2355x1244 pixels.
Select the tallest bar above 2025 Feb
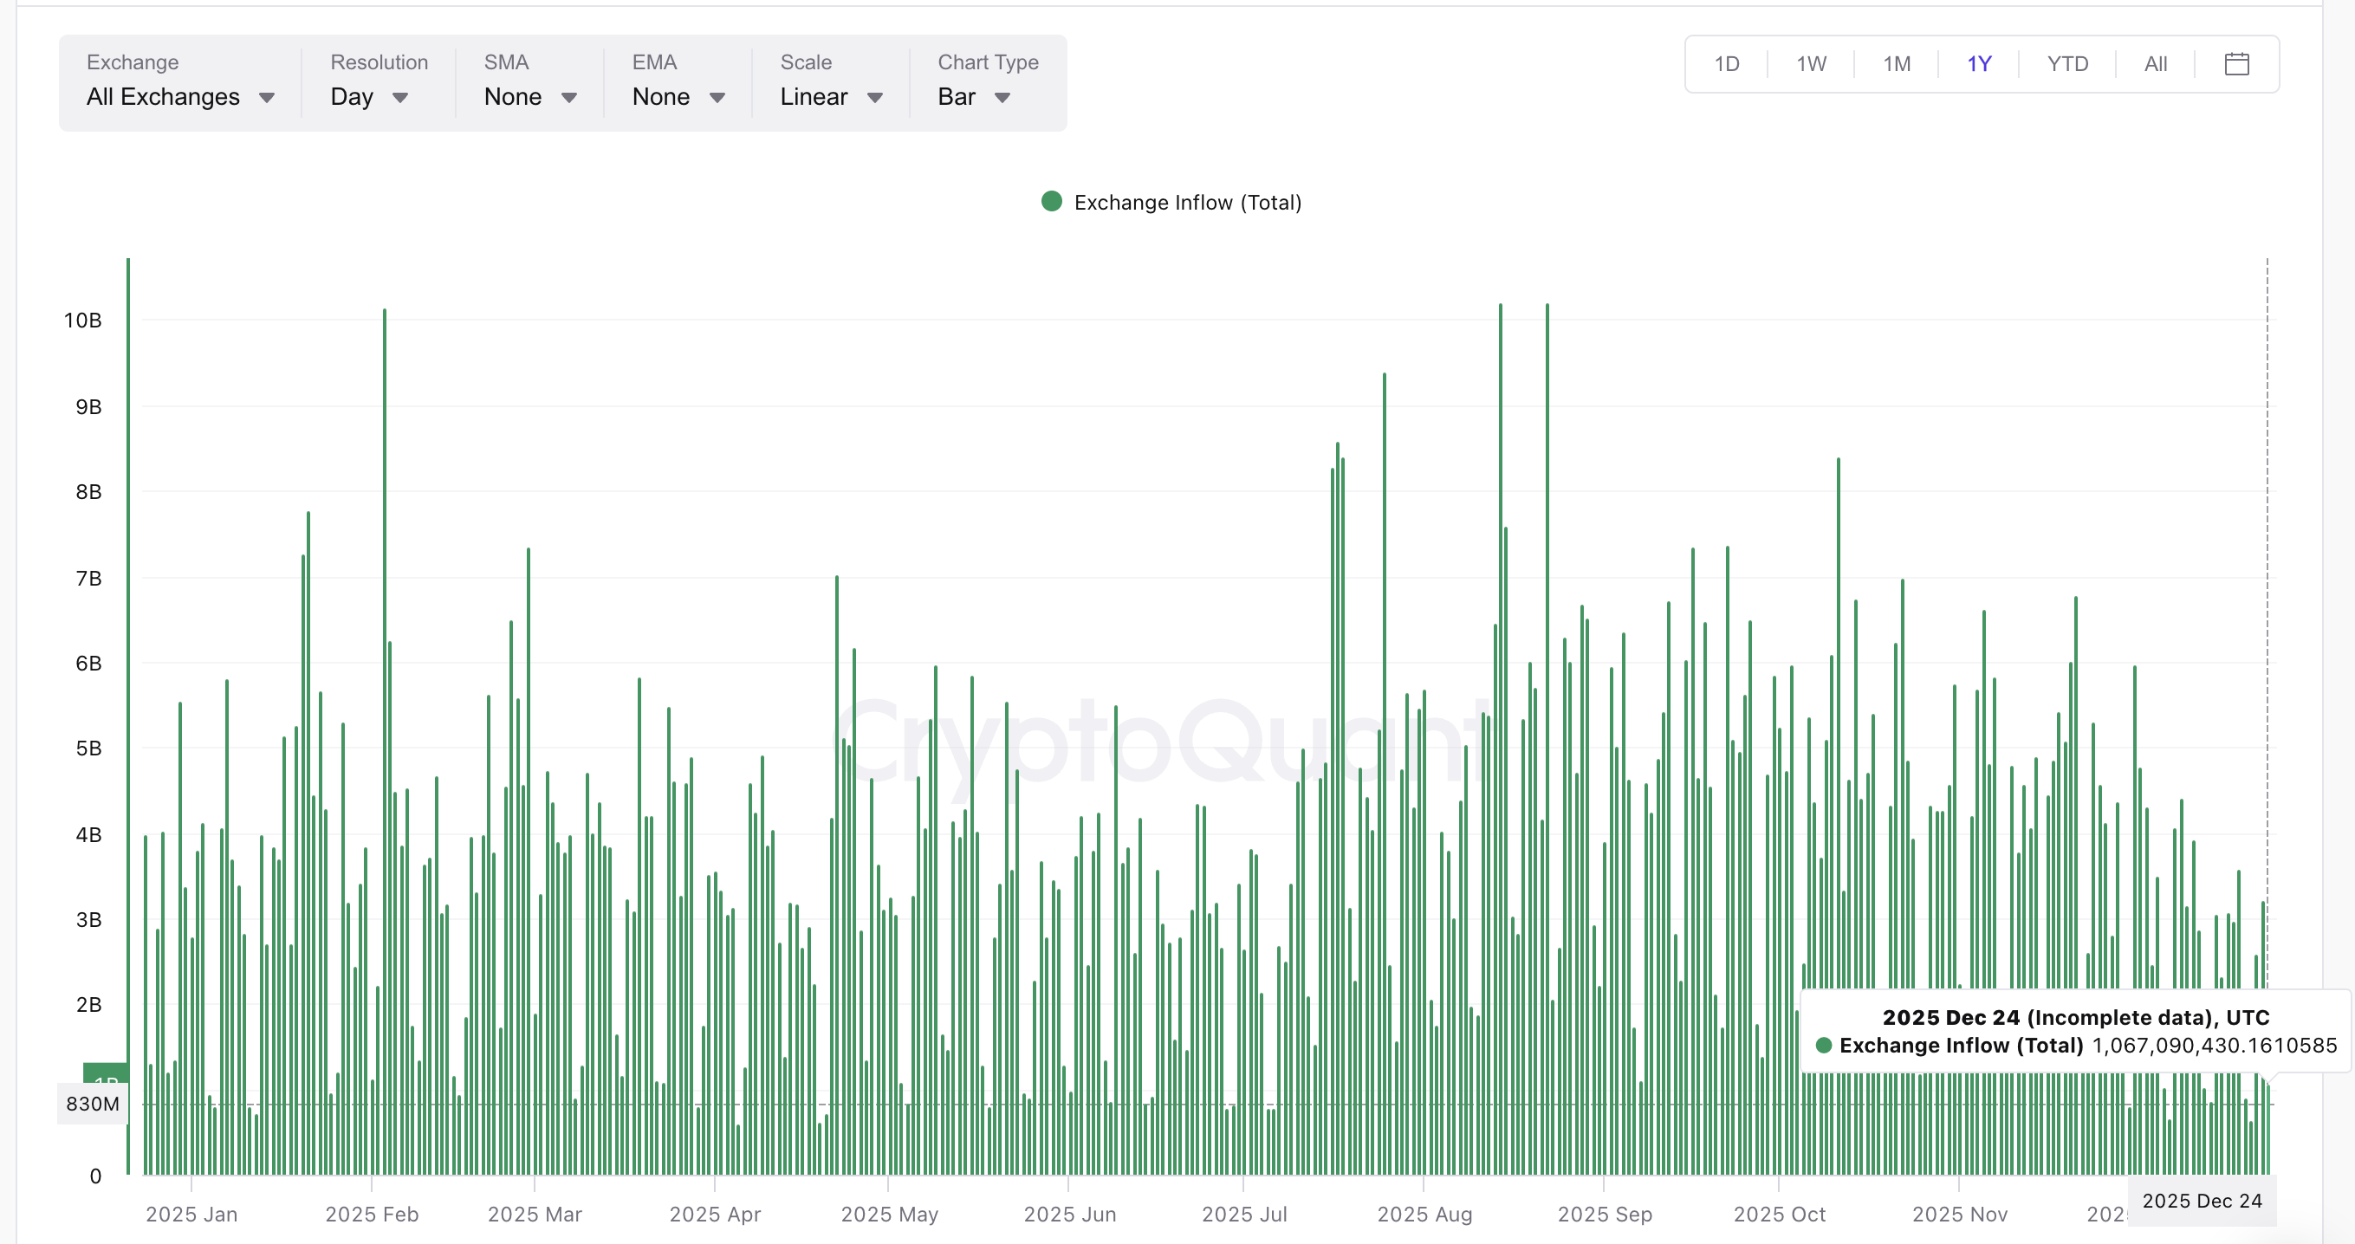pyautogui.click(x=384, y=640)
